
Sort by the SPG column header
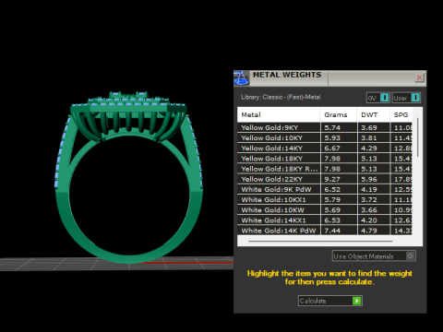[x=401, y=115]
